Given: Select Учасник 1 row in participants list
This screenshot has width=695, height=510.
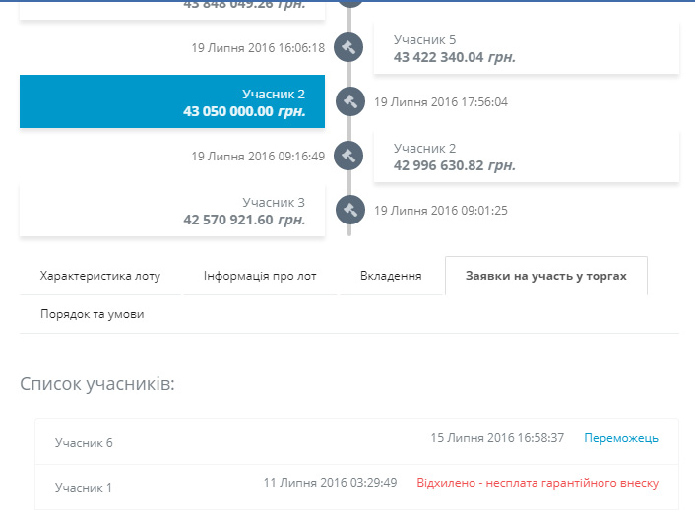Looking at the screenshot, I should pyautogui.click(x=84, y=487).
